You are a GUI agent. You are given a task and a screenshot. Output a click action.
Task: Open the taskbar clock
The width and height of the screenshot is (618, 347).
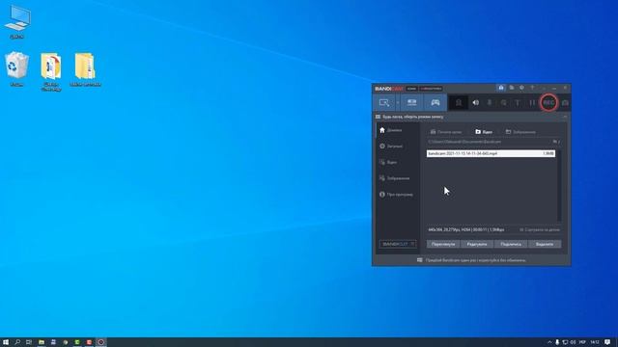click(x=595, y=342)
